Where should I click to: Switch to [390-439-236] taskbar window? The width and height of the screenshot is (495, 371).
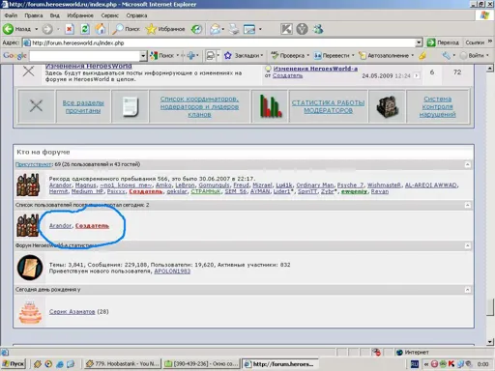[x=201, y=364]
